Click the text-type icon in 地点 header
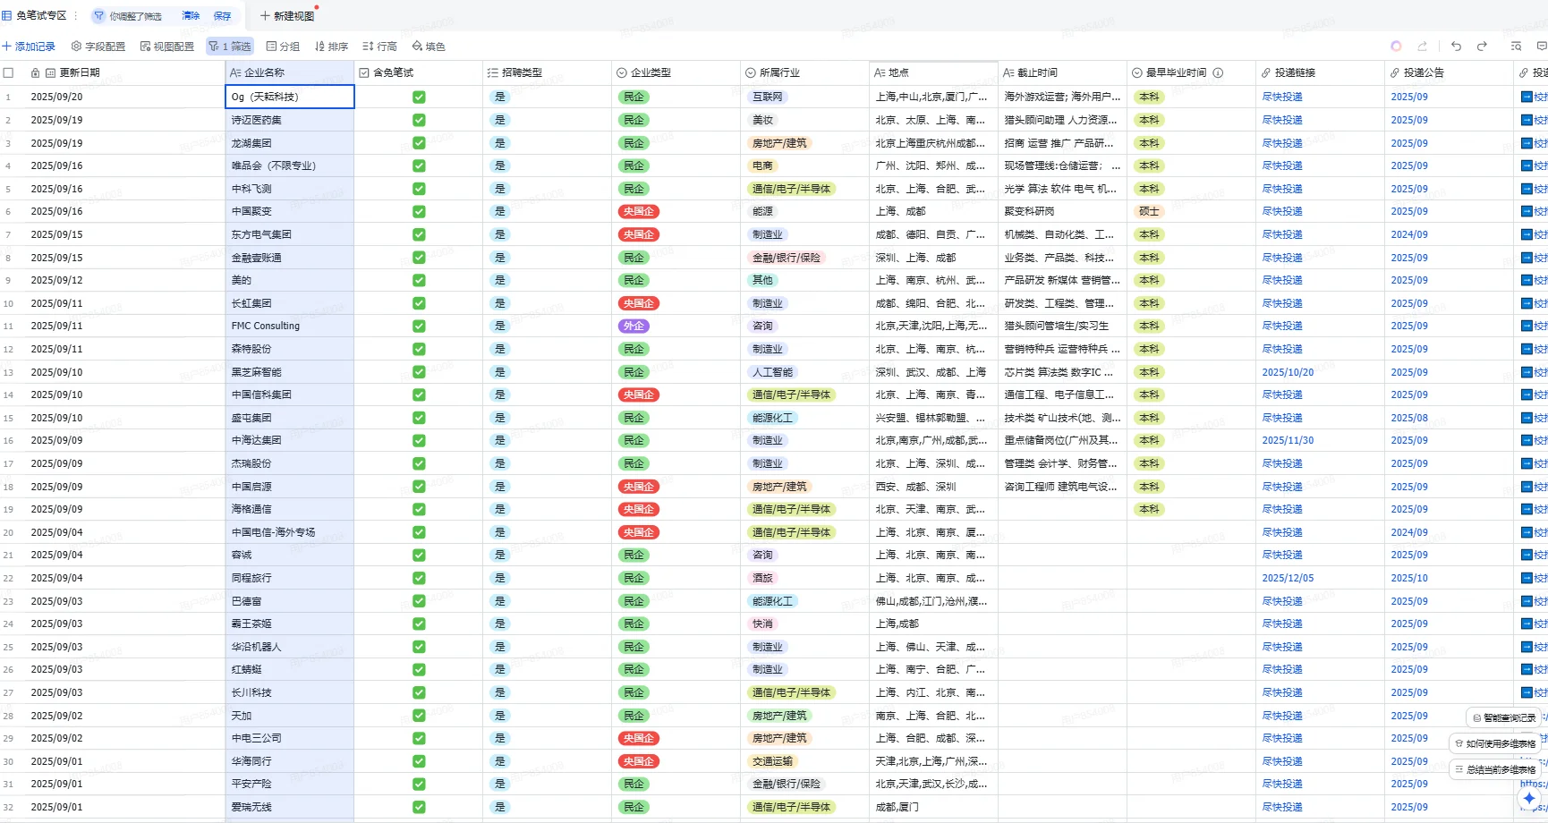1548x823 pixels. click(880, 73)
